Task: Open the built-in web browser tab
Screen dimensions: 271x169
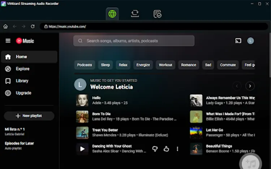Action: tap(112, 14)
